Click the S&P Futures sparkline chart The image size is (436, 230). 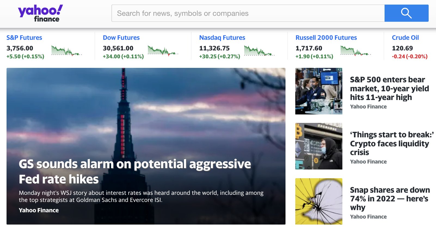(x=67, y=51)
